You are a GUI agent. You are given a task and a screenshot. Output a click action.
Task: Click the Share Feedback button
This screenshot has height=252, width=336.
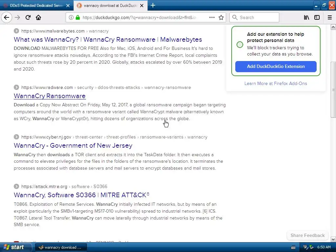(307, 235)
